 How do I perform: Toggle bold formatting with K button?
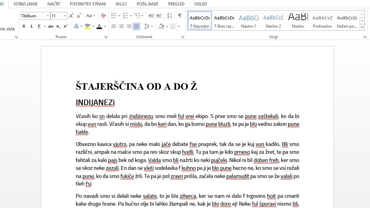pyautogui.click(x=24, y=26)
